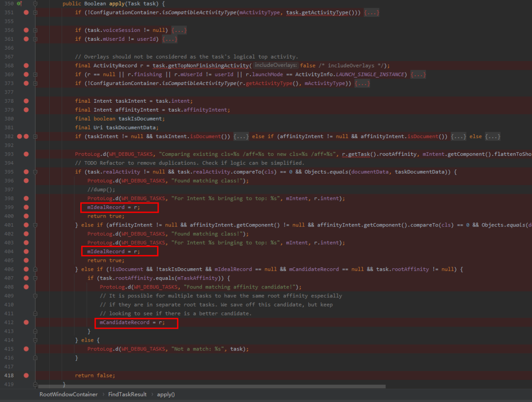This screenshot has height=402, width=532.
Task: Toggle the breakpoint on line 406
Action: (x=26, y=269)
